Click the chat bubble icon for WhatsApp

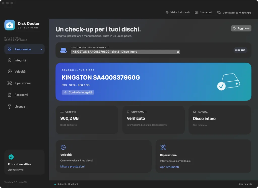click(219, 13)
